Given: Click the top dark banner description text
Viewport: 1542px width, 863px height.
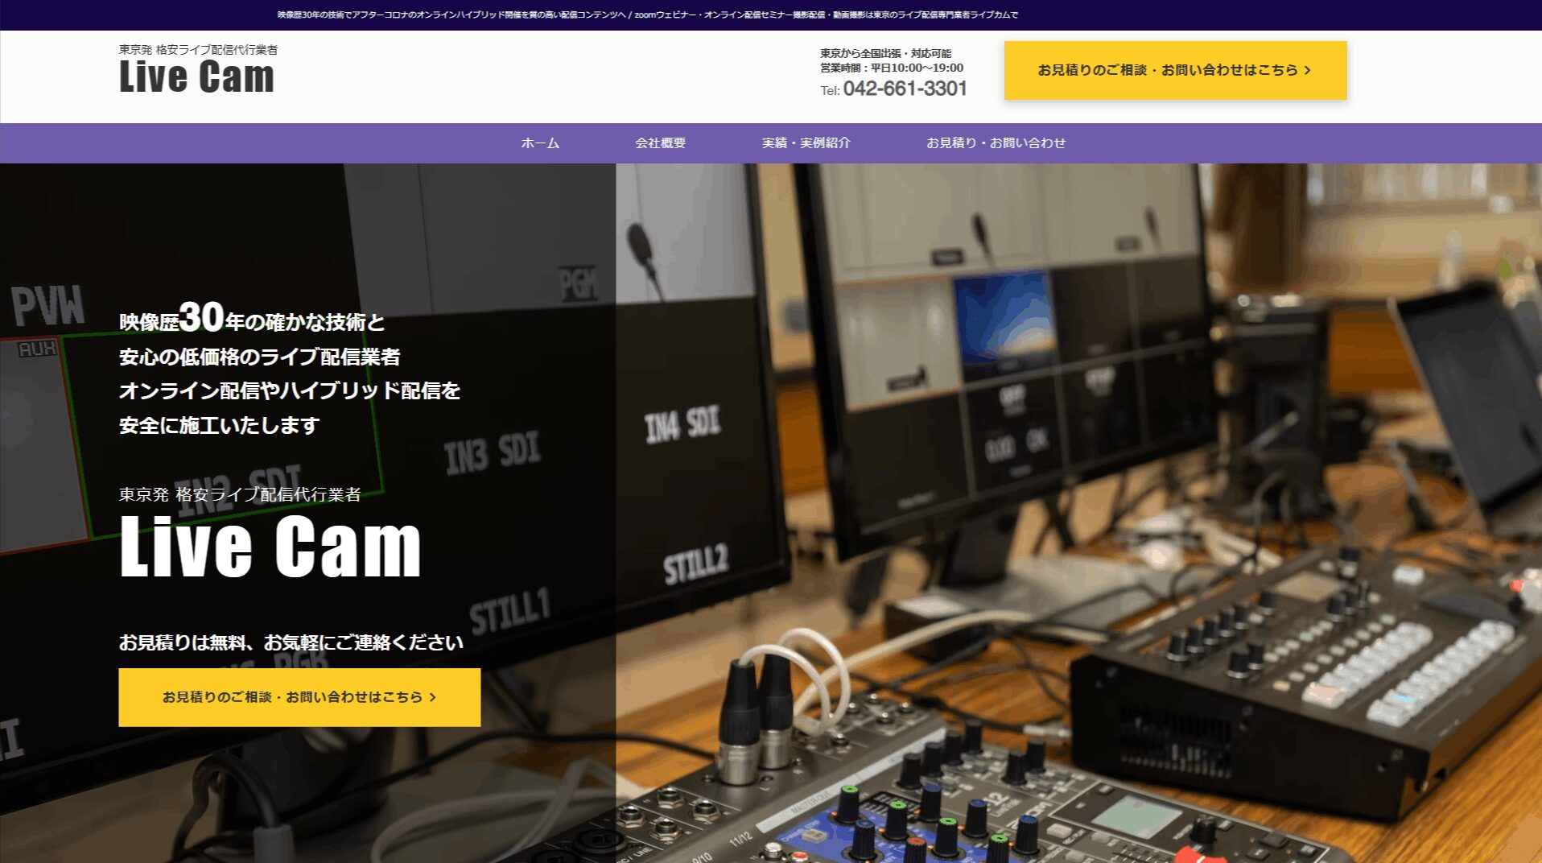Looking at the screenshot, I should (647, 14).
